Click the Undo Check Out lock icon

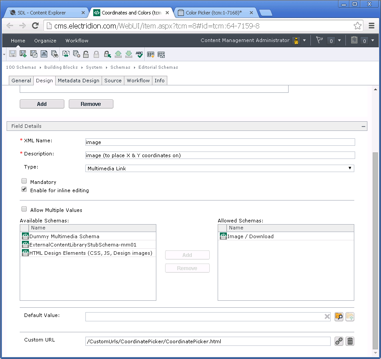pos(107,54)
